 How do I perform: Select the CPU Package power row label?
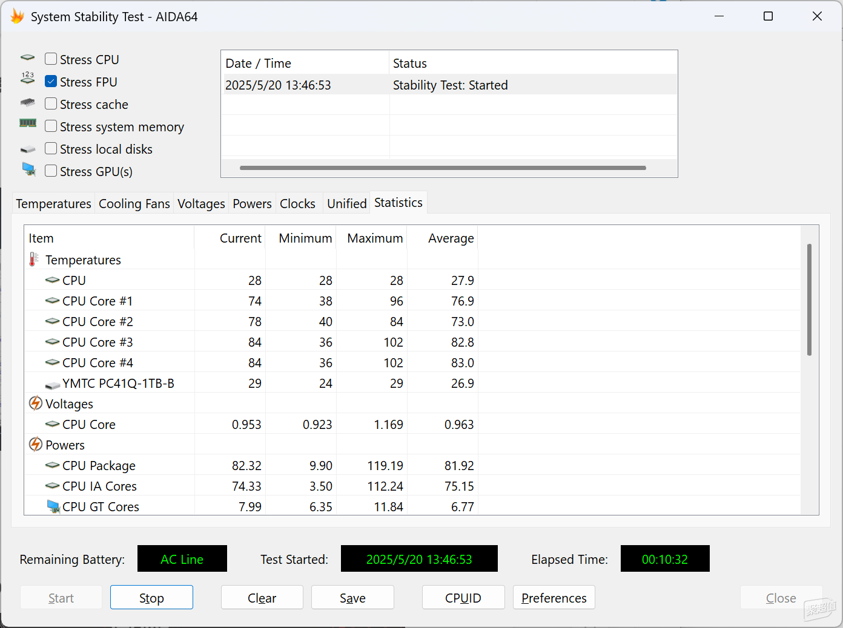point(99,465)
